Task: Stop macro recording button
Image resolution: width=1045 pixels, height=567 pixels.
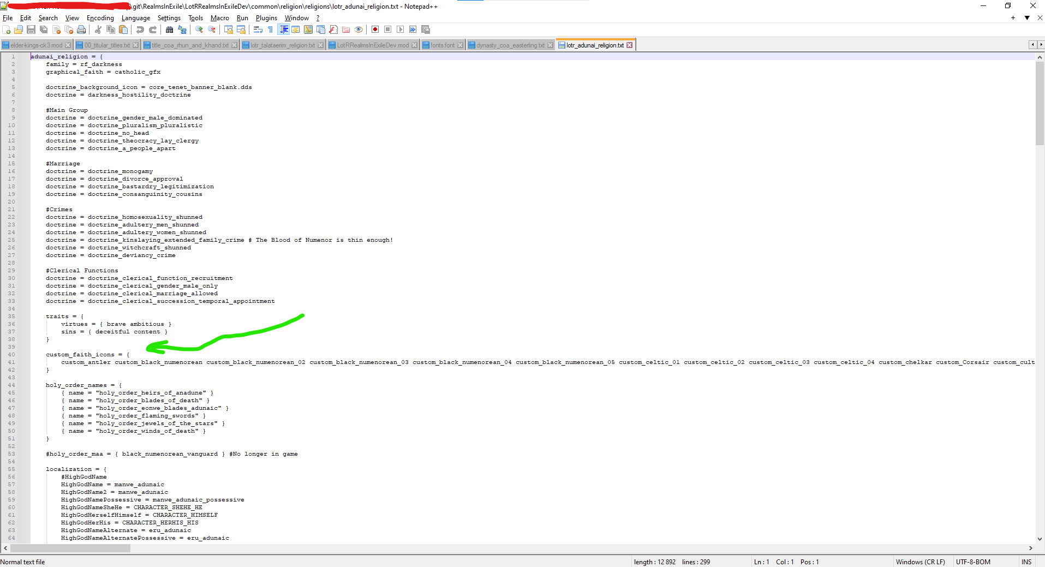Action: [x=388, y=29]
